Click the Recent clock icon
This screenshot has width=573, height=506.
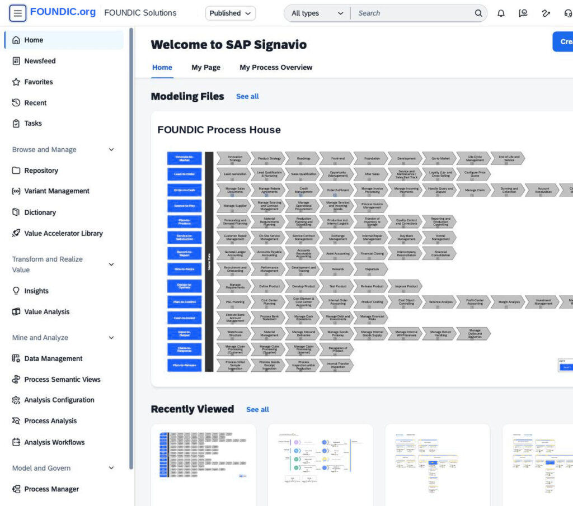pyautogui.click(x=16, y=102)
